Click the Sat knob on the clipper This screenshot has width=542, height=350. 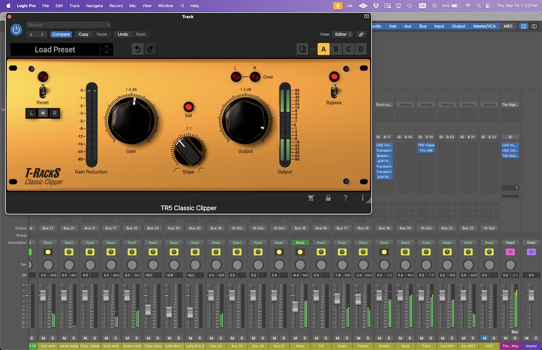(x=188, y=107)
